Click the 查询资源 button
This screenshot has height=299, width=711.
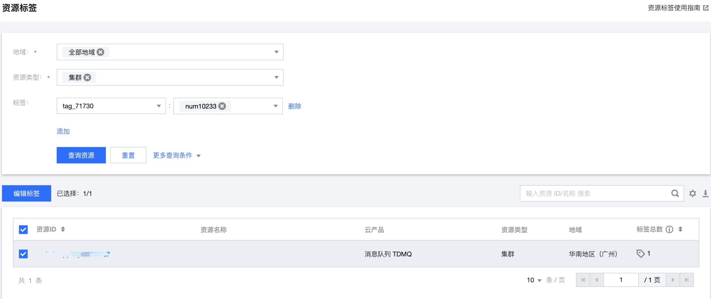tap(81, 155)
